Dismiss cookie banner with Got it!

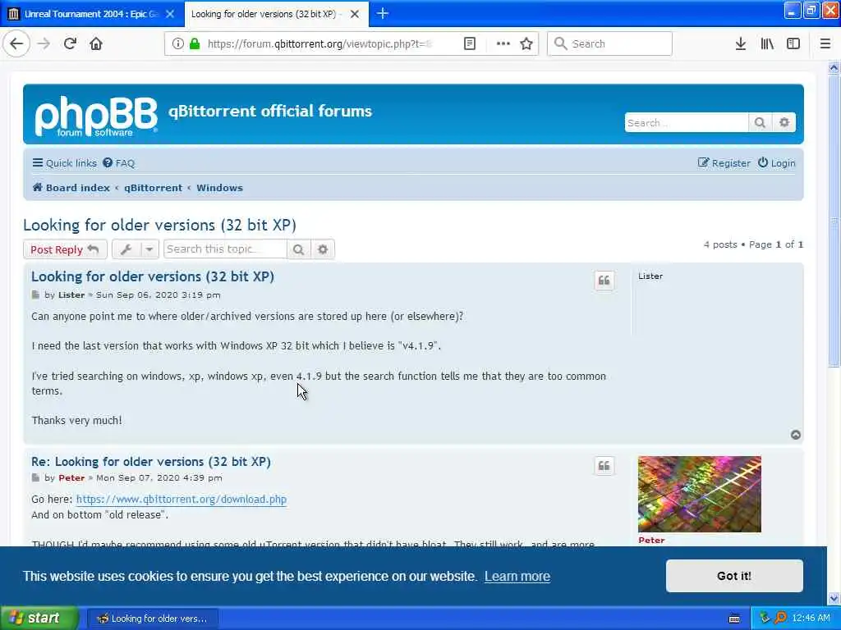(x=734, y=576)
